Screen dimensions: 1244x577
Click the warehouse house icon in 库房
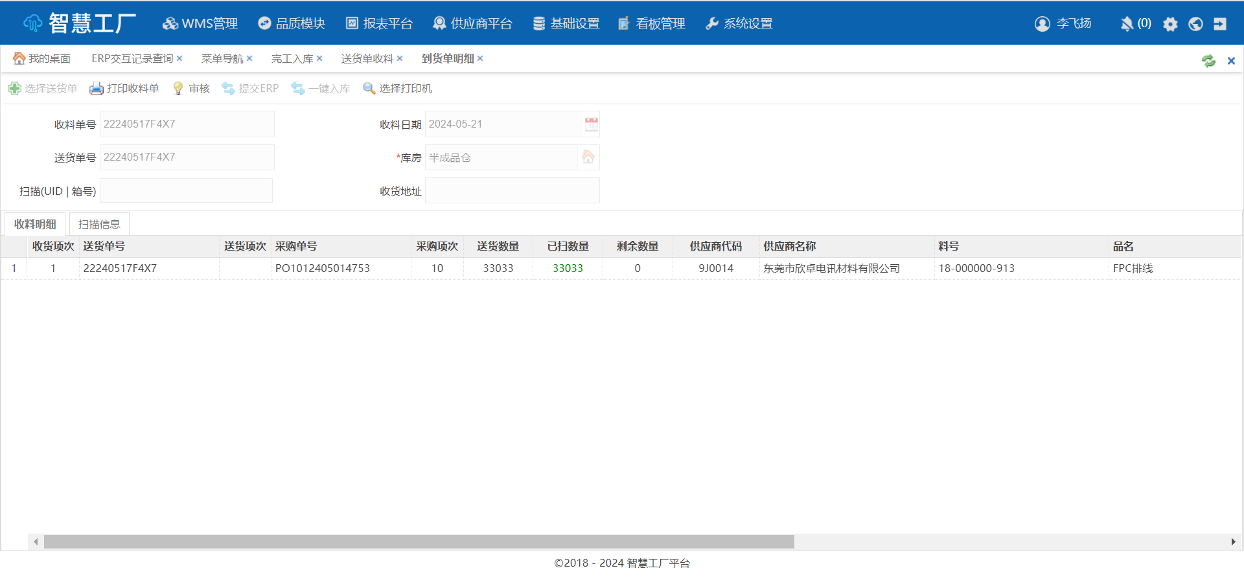pos(588,157)
